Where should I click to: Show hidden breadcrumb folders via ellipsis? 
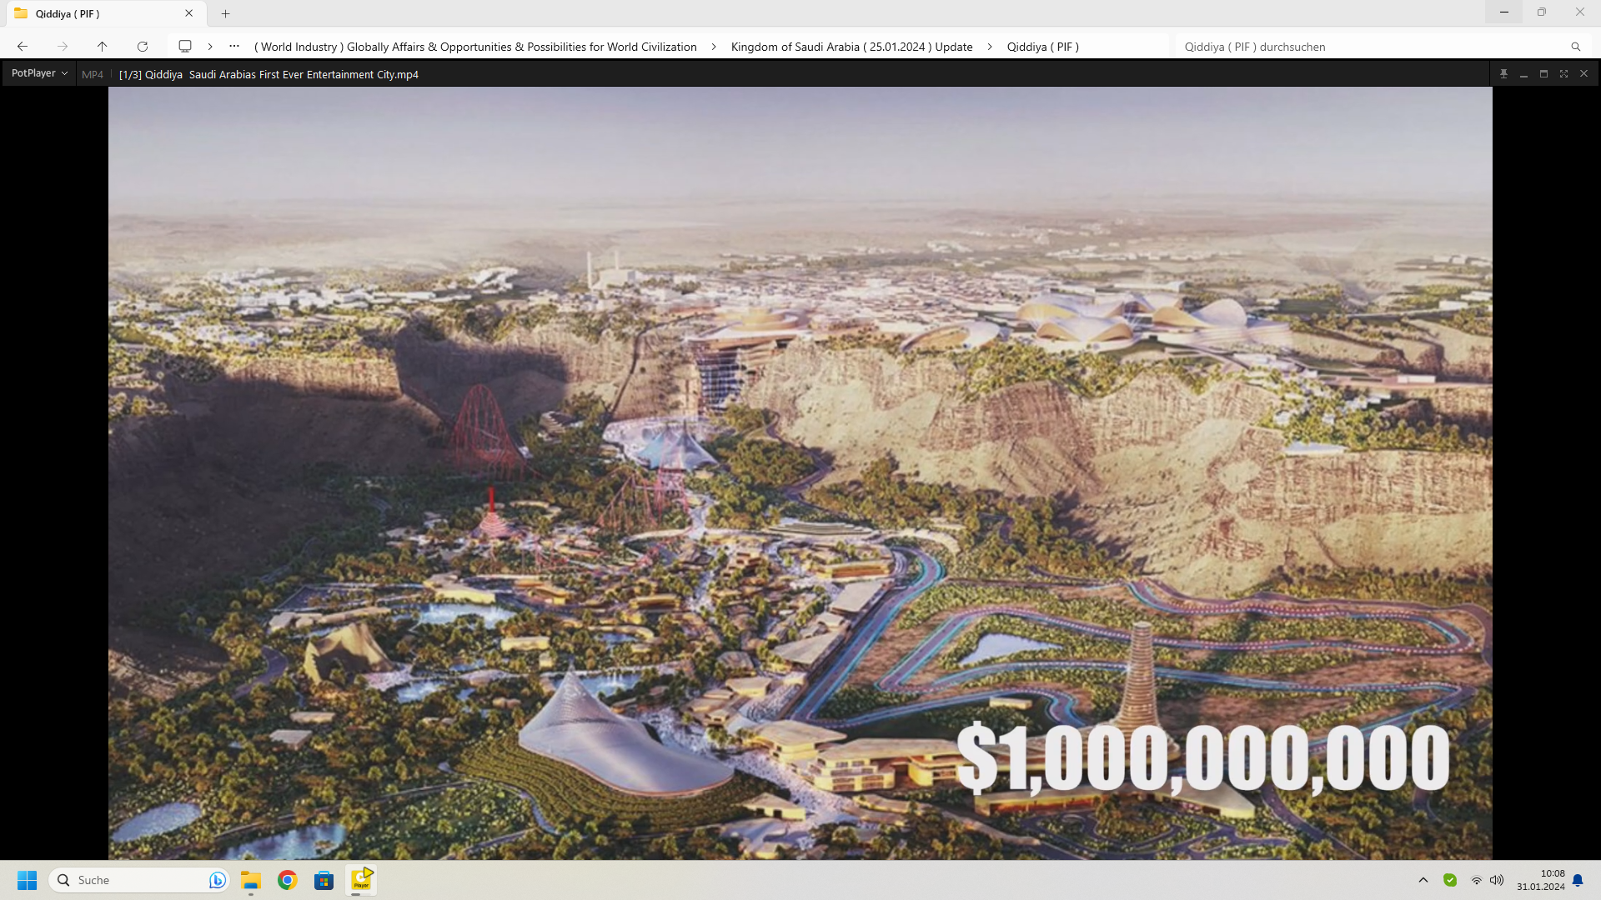(234, 47)
